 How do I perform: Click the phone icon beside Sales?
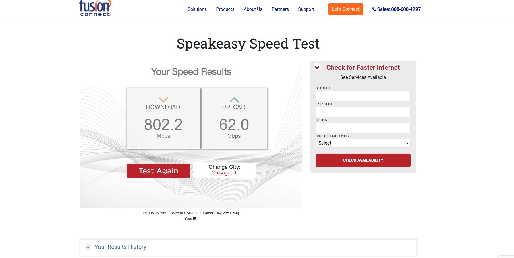click(374, 9)
